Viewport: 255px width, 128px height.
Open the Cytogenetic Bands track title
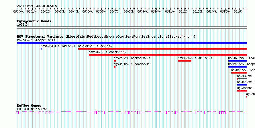(x=34, y=21)
